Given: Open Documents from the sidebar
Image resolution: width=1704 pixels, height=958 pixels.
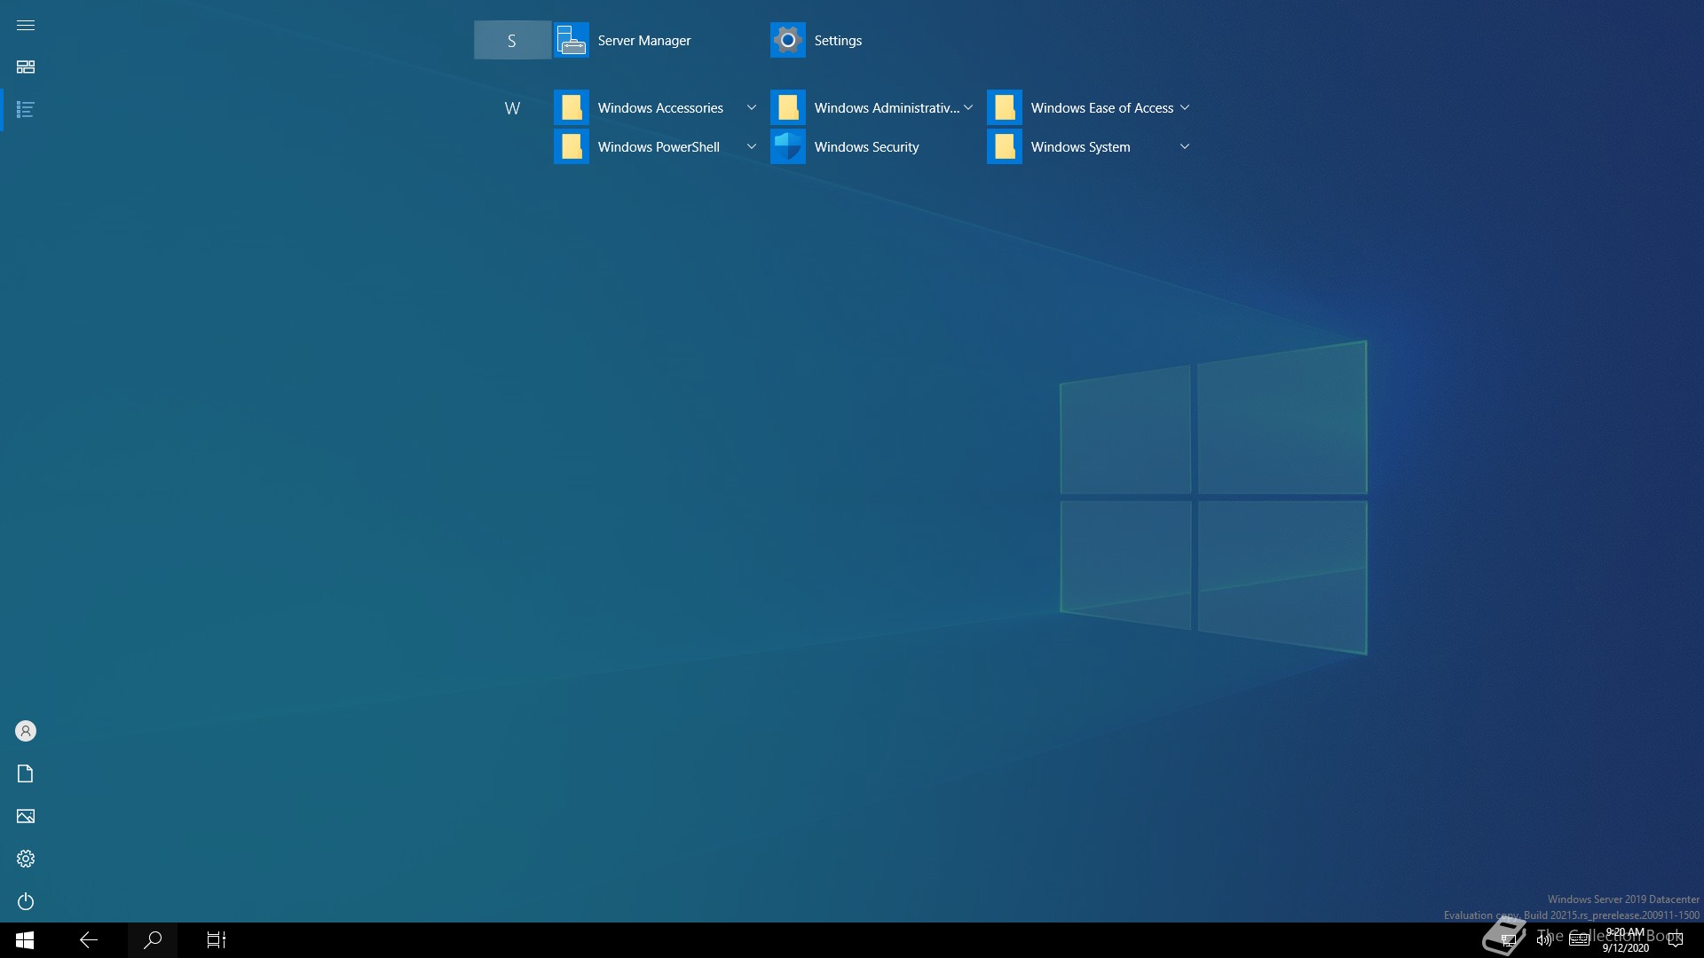Looking at the screenshot, I should click(x=26, y=773).
